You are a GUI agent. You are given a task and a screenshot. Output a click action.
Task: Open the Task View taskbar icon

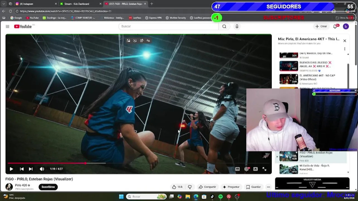171,197
